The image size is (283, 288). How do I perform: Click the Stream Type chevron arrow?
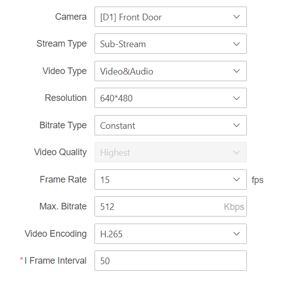pyautogui.click(x=236, y=44)
